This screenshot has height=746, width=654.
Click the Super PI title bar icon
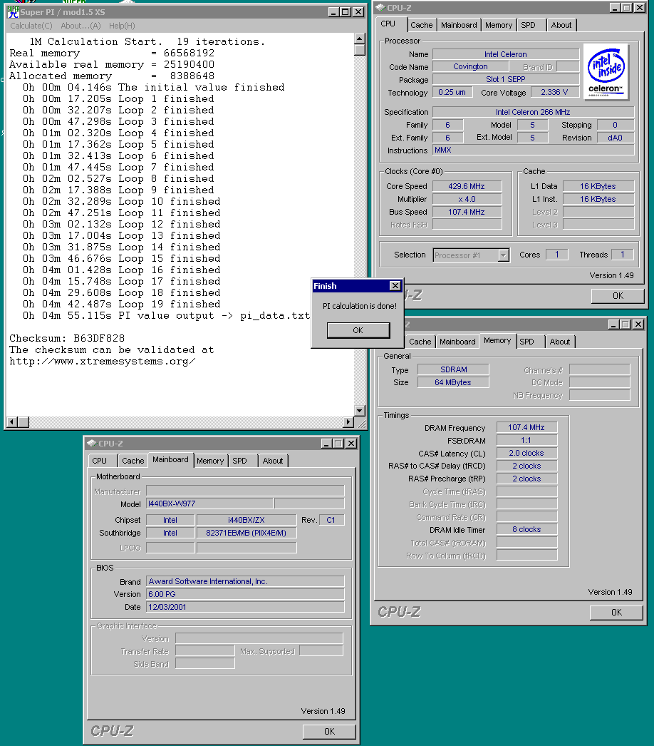point(14,12)
